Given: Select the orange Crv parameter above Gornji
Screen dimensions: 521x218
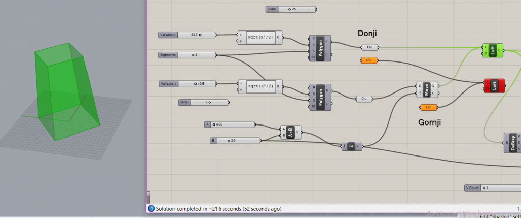Looking at the screenshot, I should tap(428, 107).
